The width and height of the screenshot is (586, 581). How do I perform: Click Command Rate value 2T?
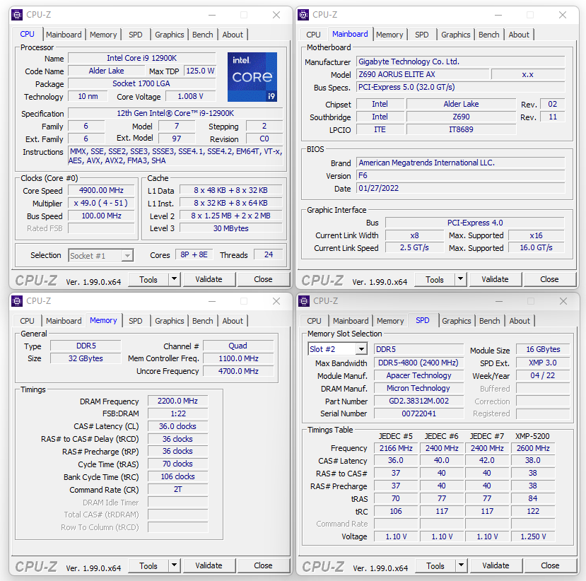tap(177, 489)
